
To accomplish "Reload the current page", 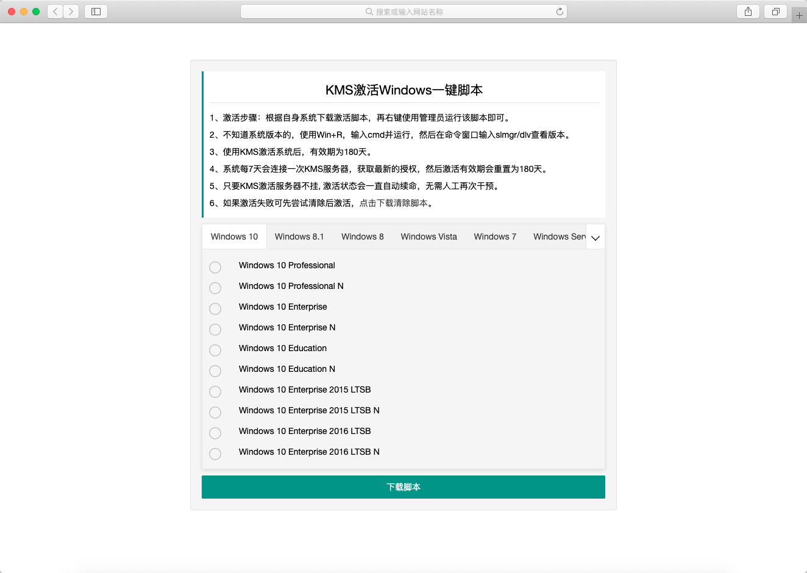I will tap(559, 11).
